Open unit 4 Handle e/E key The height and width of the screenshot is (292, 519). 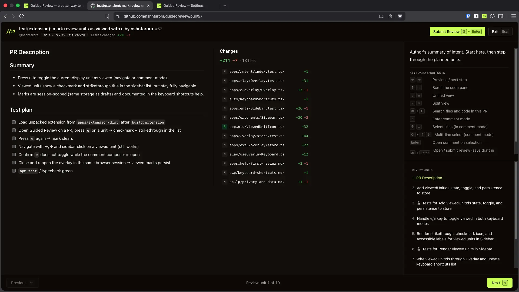459,221
